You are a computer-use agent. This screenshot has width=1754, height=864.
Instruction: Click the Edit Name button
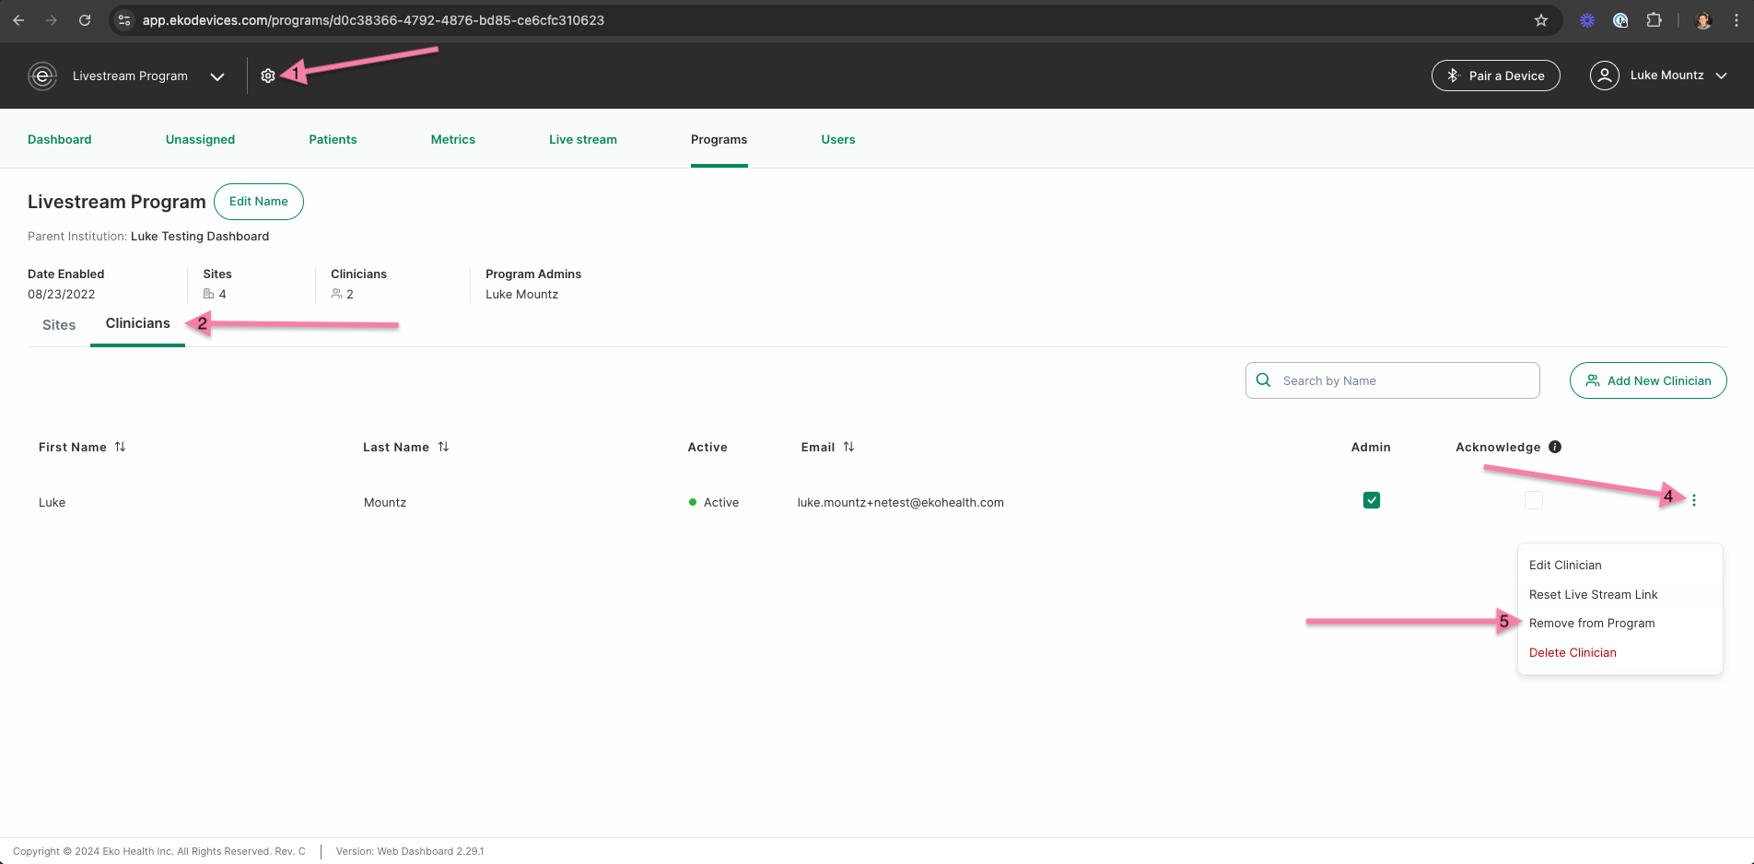click(x=259, y=202)
